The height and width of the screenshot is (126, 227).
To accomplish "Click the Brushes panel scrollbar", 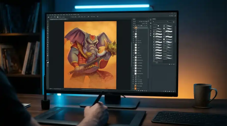I will [175, 34].
